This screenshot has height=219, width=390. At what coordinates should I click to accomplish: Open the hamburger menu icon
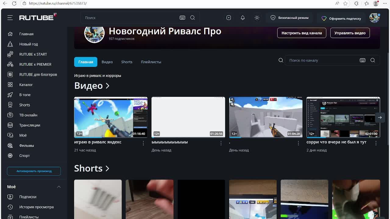click(10, 18)
